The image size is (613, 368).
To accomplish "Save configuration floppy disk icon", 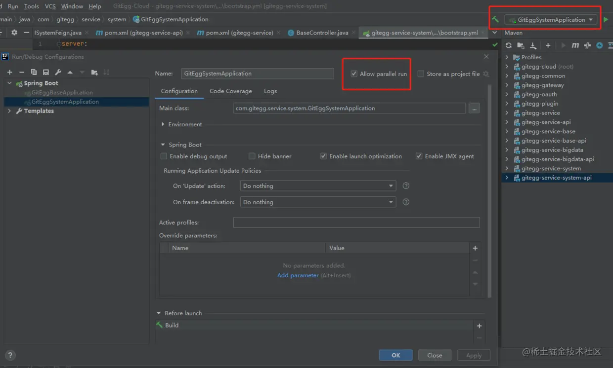I will click(45, 72).
